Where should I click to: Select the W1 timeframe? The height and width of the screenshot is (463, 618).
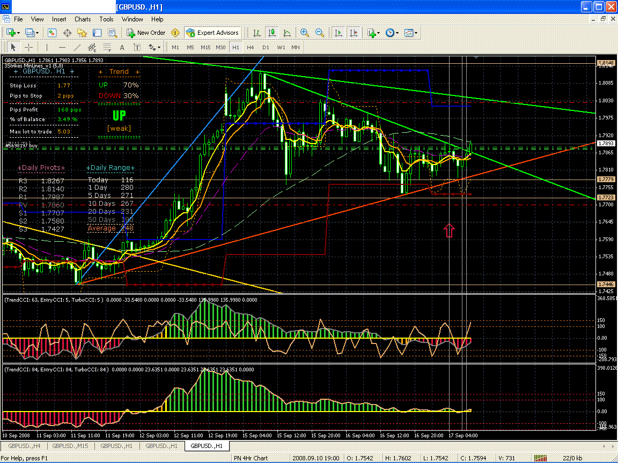click(x=281, y=48)
